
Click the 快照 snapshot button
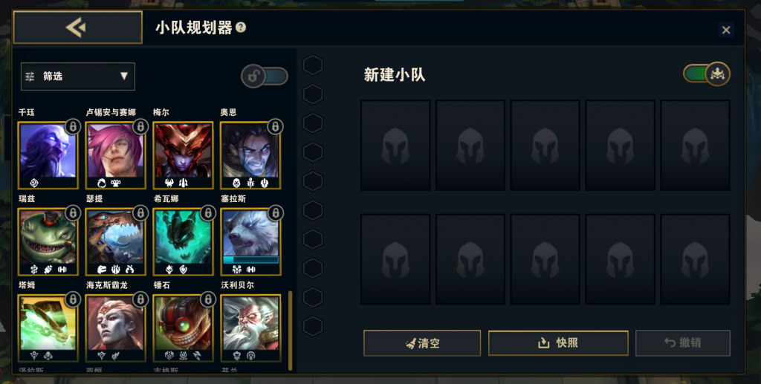tap(558, 343)
